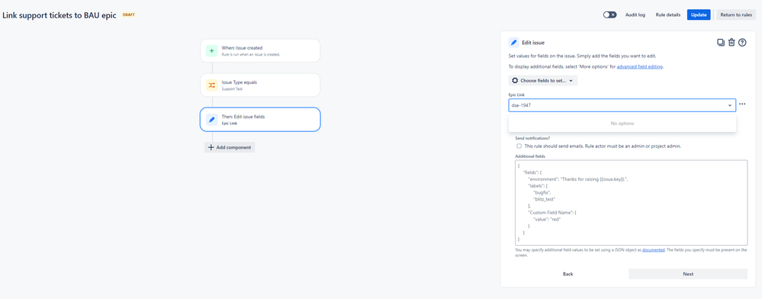Image resolution: width=762 pixels, height=299 pixels.
Task: Delete component with trash icon
Action: tap(731, 42)
